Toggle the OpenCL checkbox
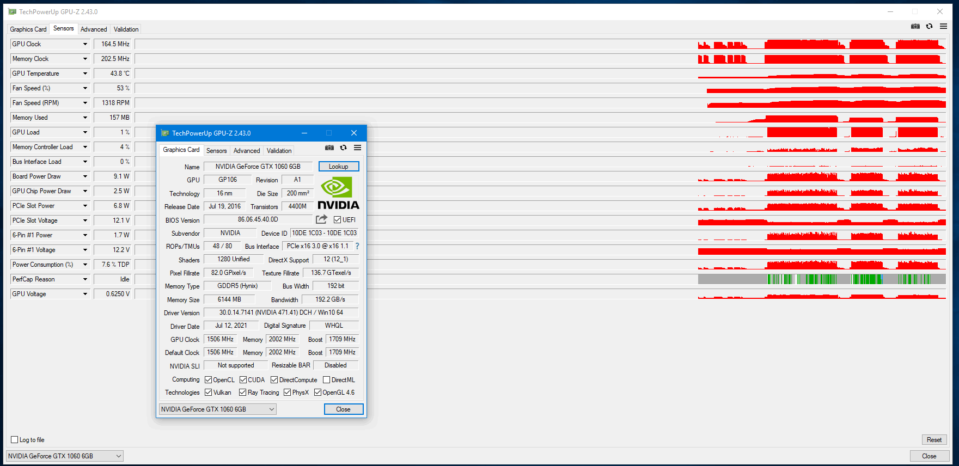Screen dimensions: 959x466 point(208,380)
